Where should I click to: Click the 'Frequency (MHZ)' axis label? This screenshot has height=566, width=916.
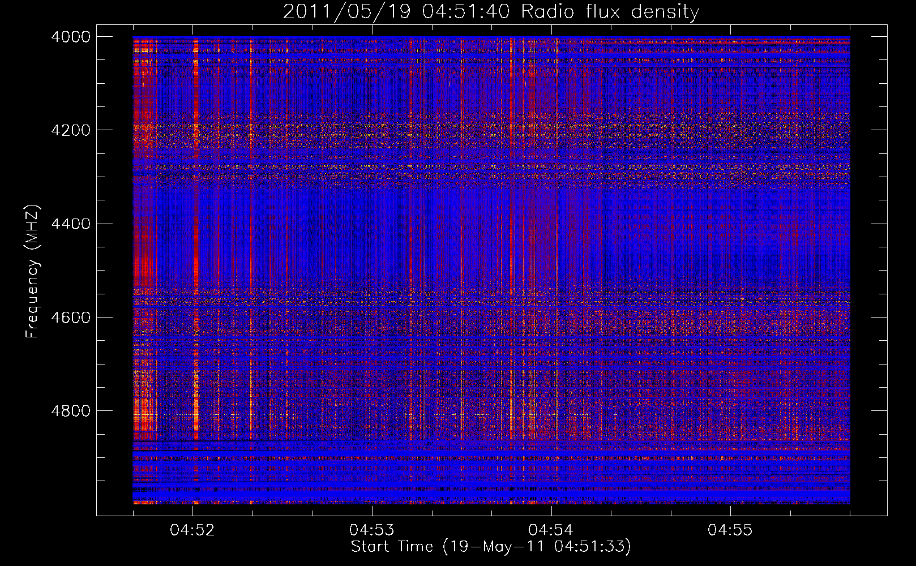[x=33, y=272]
